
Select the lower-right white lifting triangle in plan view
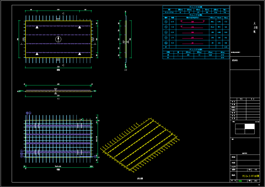[x=79, y=54]
